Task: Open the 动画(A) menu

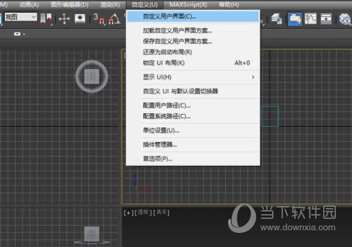Action: tap(30, 5)
